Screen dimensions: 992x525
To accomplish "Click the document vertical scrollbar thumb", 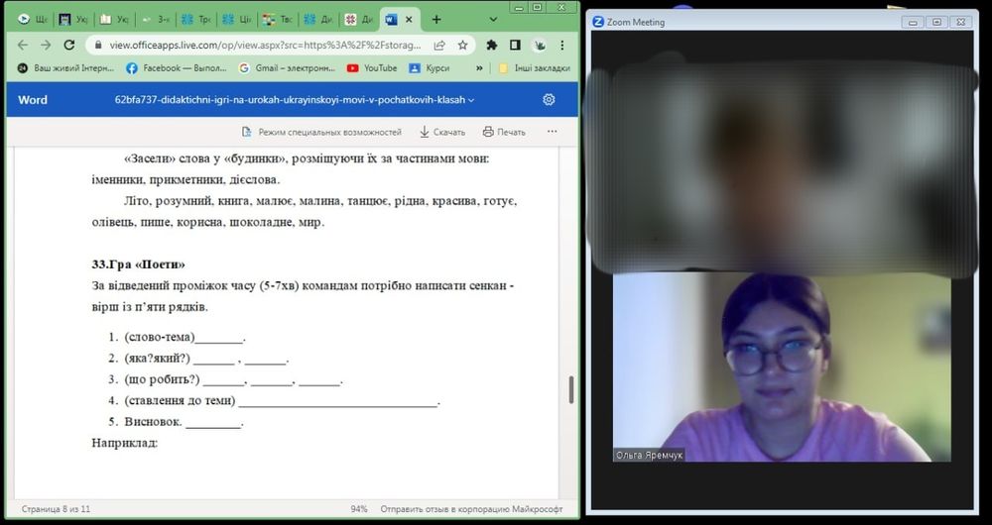I will pyautogui.click(x=571, y=390).
